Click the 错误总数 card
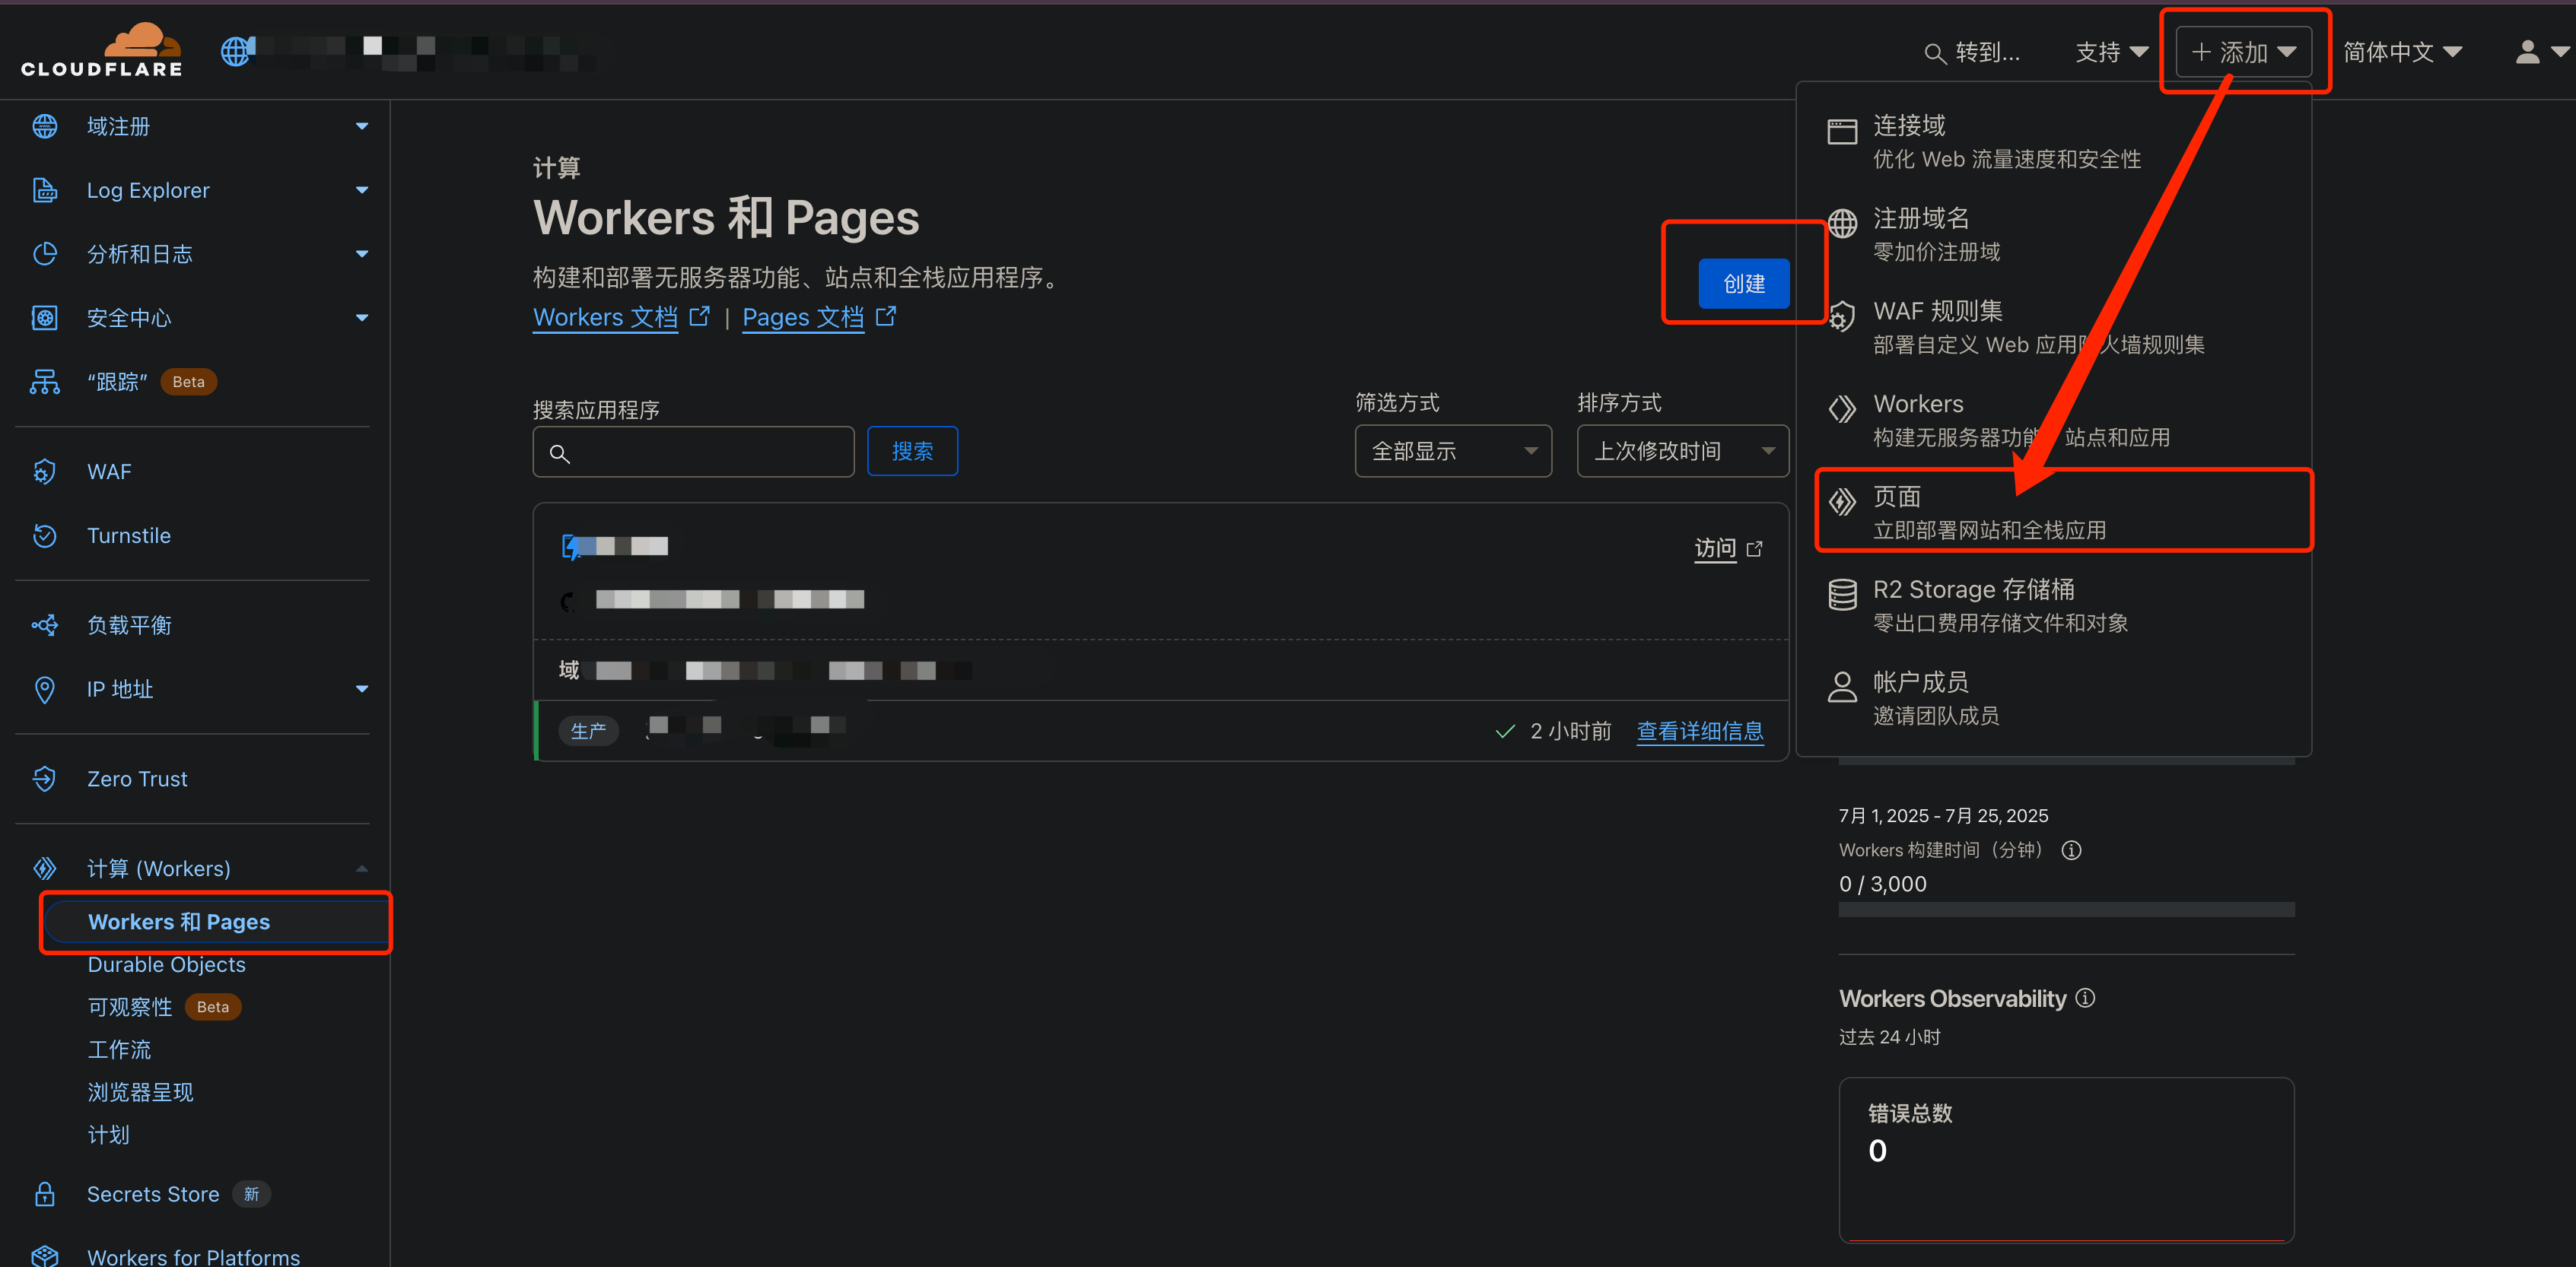 pyautogui.click(x=2066, y=1160)
